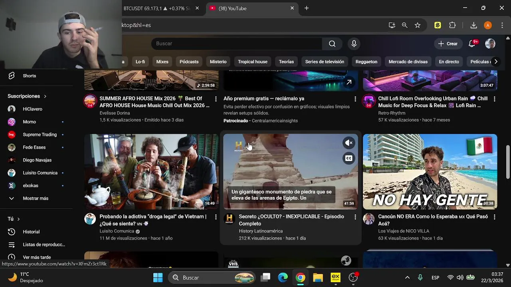
Task: Open the Vietnam droga legal thumbnail
Action: [151, 172]
